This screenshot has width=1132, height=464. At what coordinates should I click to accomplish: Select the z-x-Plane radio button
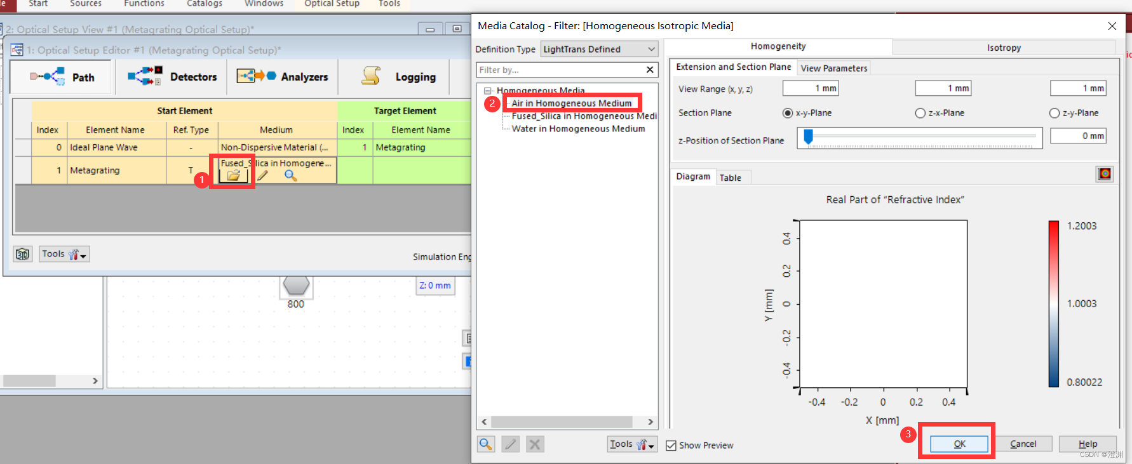coord(920,113)
